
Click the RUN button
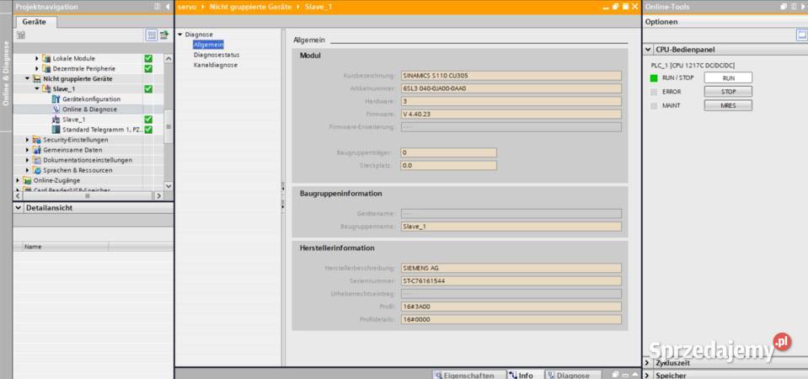[728, 77]
